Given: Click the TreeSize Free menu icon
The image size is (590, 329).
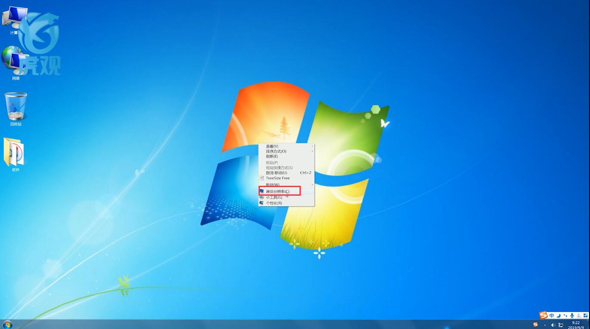Looking at the screenshot, I should pyautogui.click(x=262, y=178).
